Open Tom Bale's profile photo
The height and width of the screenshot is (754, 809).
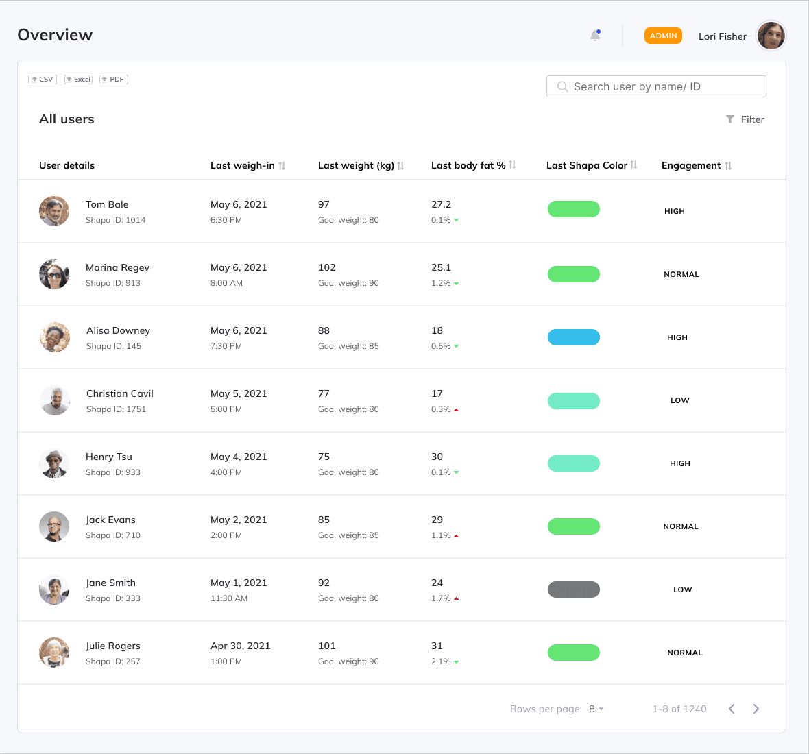pos(54,211)
